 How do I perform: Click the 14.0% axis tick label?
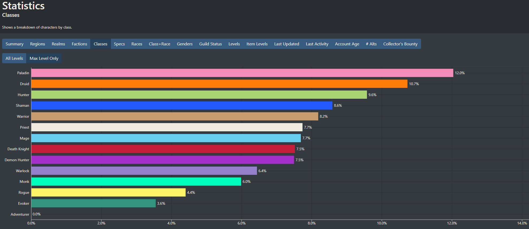click(522, 223)
